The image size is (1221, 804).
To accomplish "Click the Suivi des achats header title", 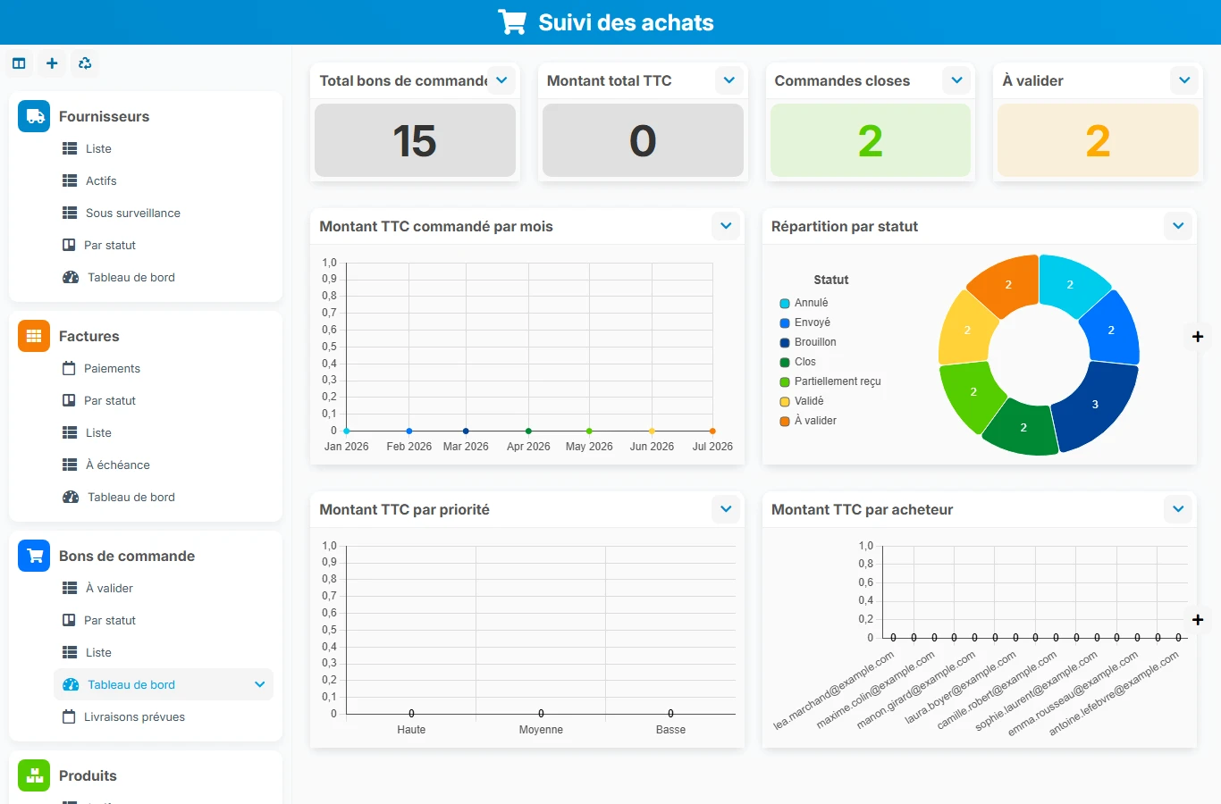I will pyautogui.click(x=626, y=22).
